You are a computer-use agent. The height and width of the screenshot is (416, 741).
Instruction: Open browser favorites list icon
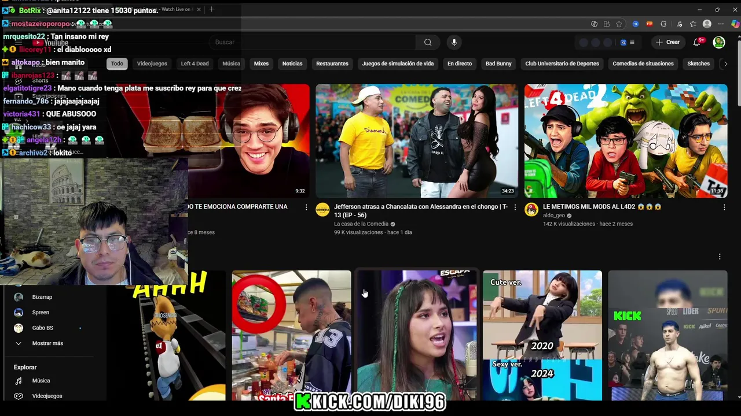pos(693,24)
